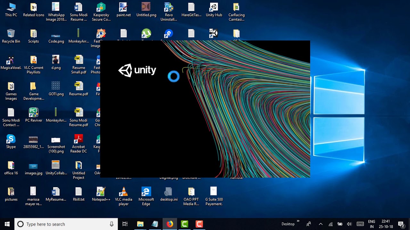The image size is (410, 230).
Task: Select the Scripts folder icon
Action: pos(34,36)
